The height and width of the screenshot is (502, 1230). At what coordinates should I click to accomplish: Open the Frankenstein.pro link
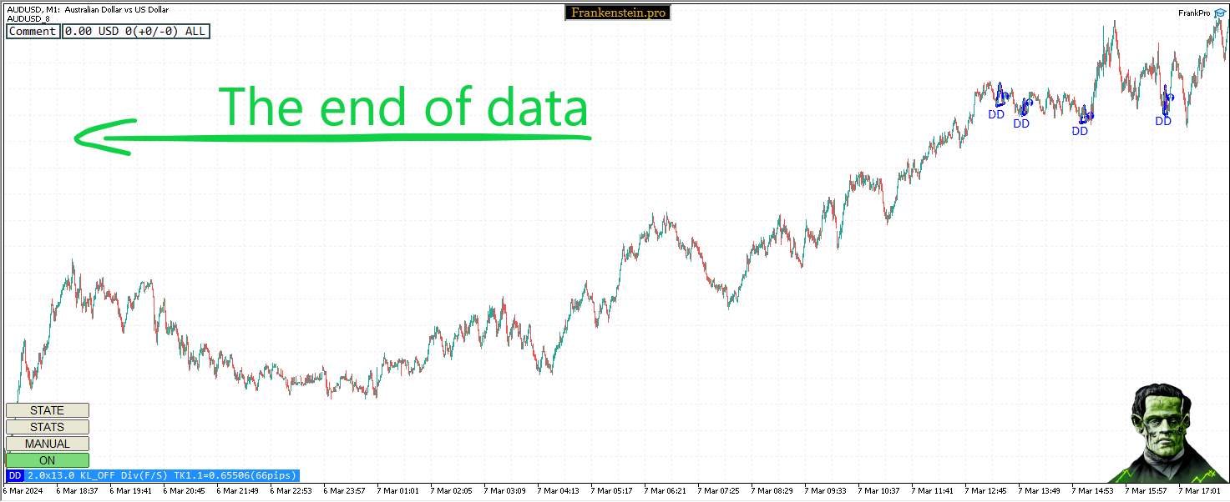point(618,13)
